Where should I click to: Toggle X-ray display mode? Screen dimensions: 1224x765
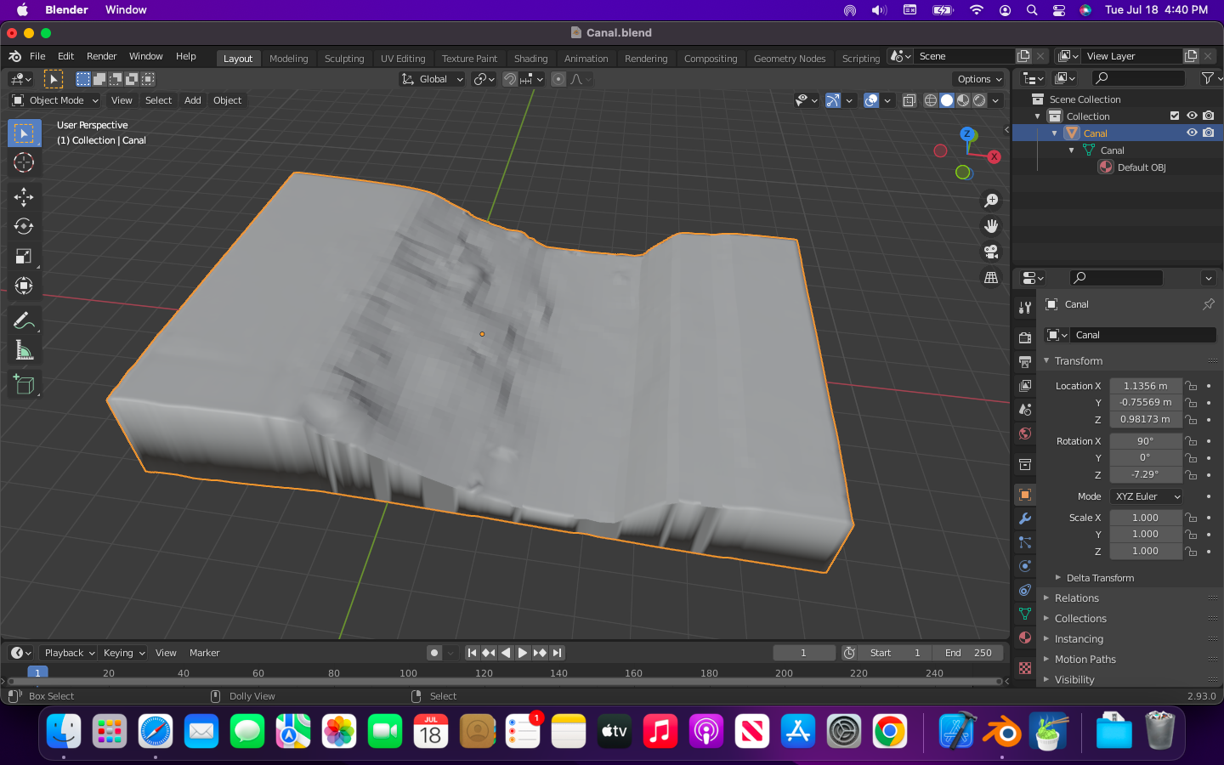click(x=909, y=100)
